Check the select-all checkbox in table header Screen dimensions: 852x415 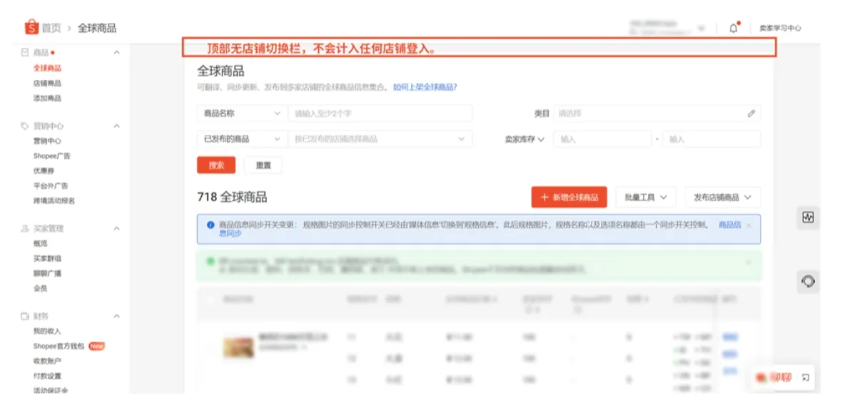point(211,299)
